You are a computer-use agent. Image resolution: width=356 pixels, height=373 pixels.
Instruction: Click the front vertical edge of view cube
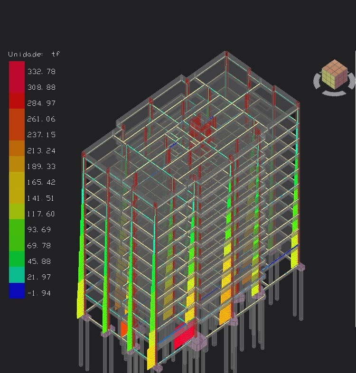(x=335, y=81)
